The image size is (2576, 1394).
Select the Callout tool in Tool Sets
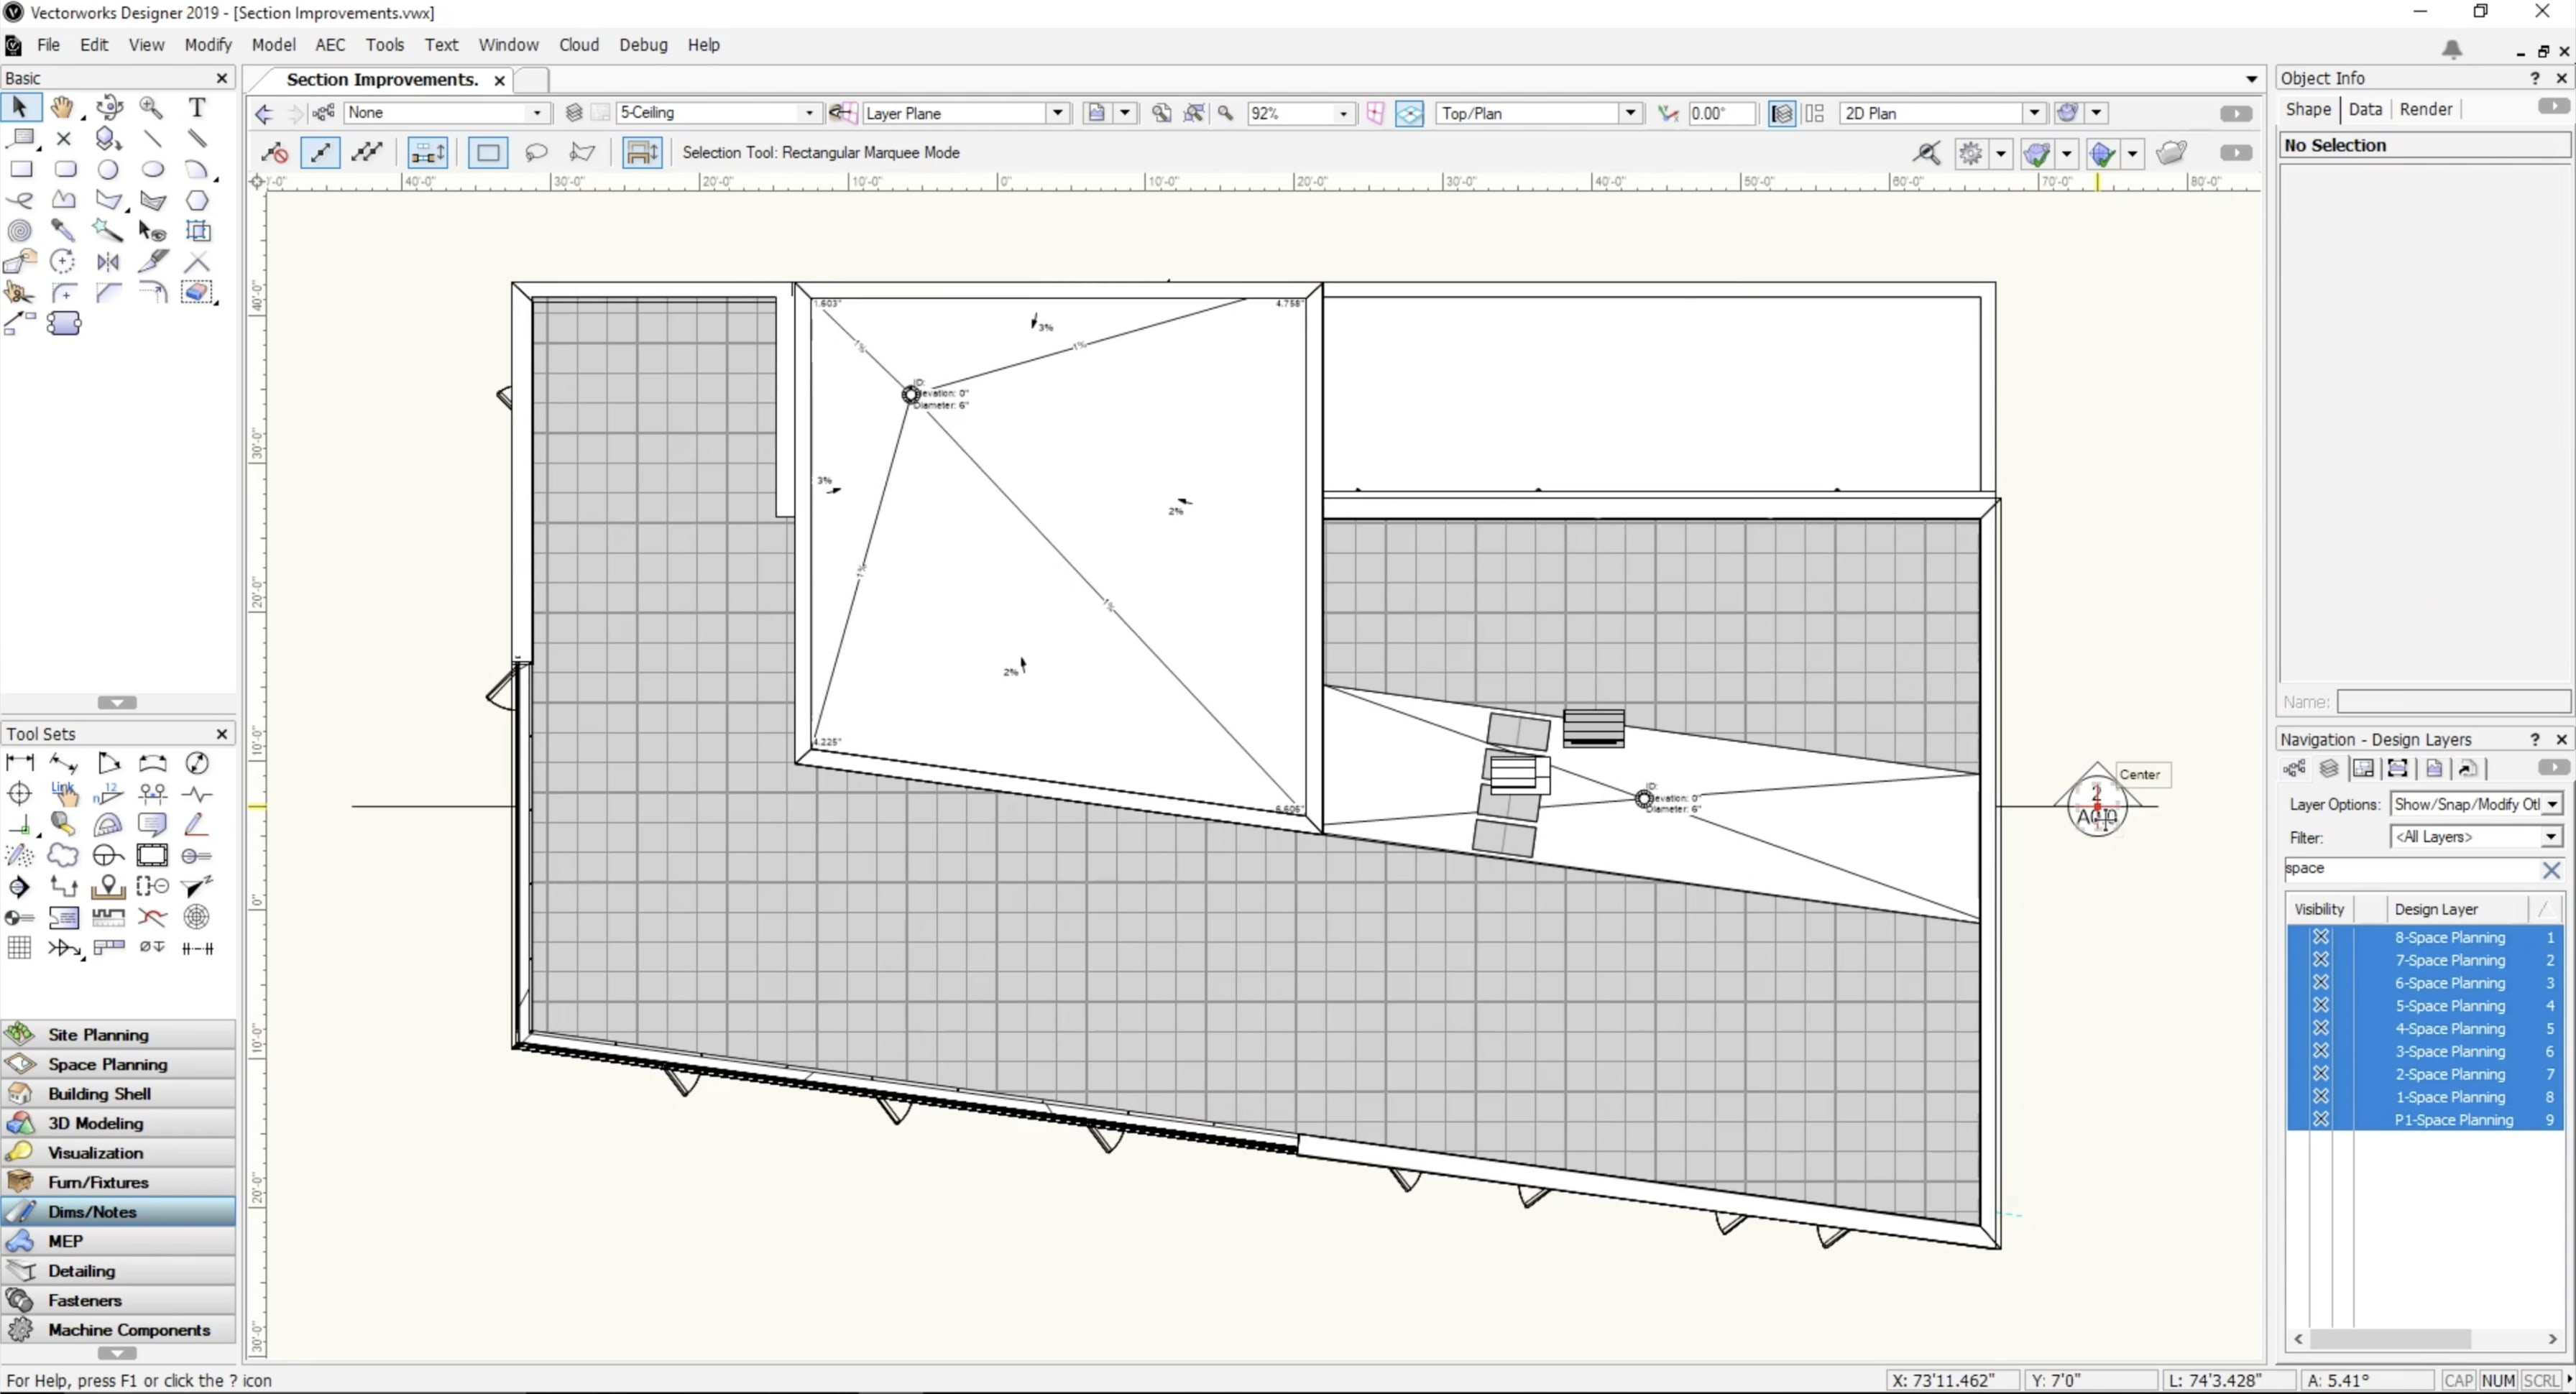tap(152, 824)
